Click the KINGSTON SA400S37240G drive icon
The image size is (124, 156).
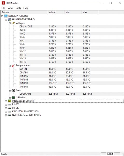coord(10,112)
